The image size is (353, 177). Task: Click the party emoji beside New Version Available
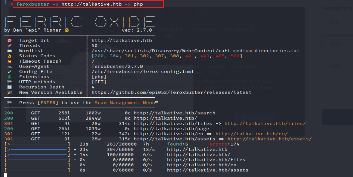coord(10,92)
